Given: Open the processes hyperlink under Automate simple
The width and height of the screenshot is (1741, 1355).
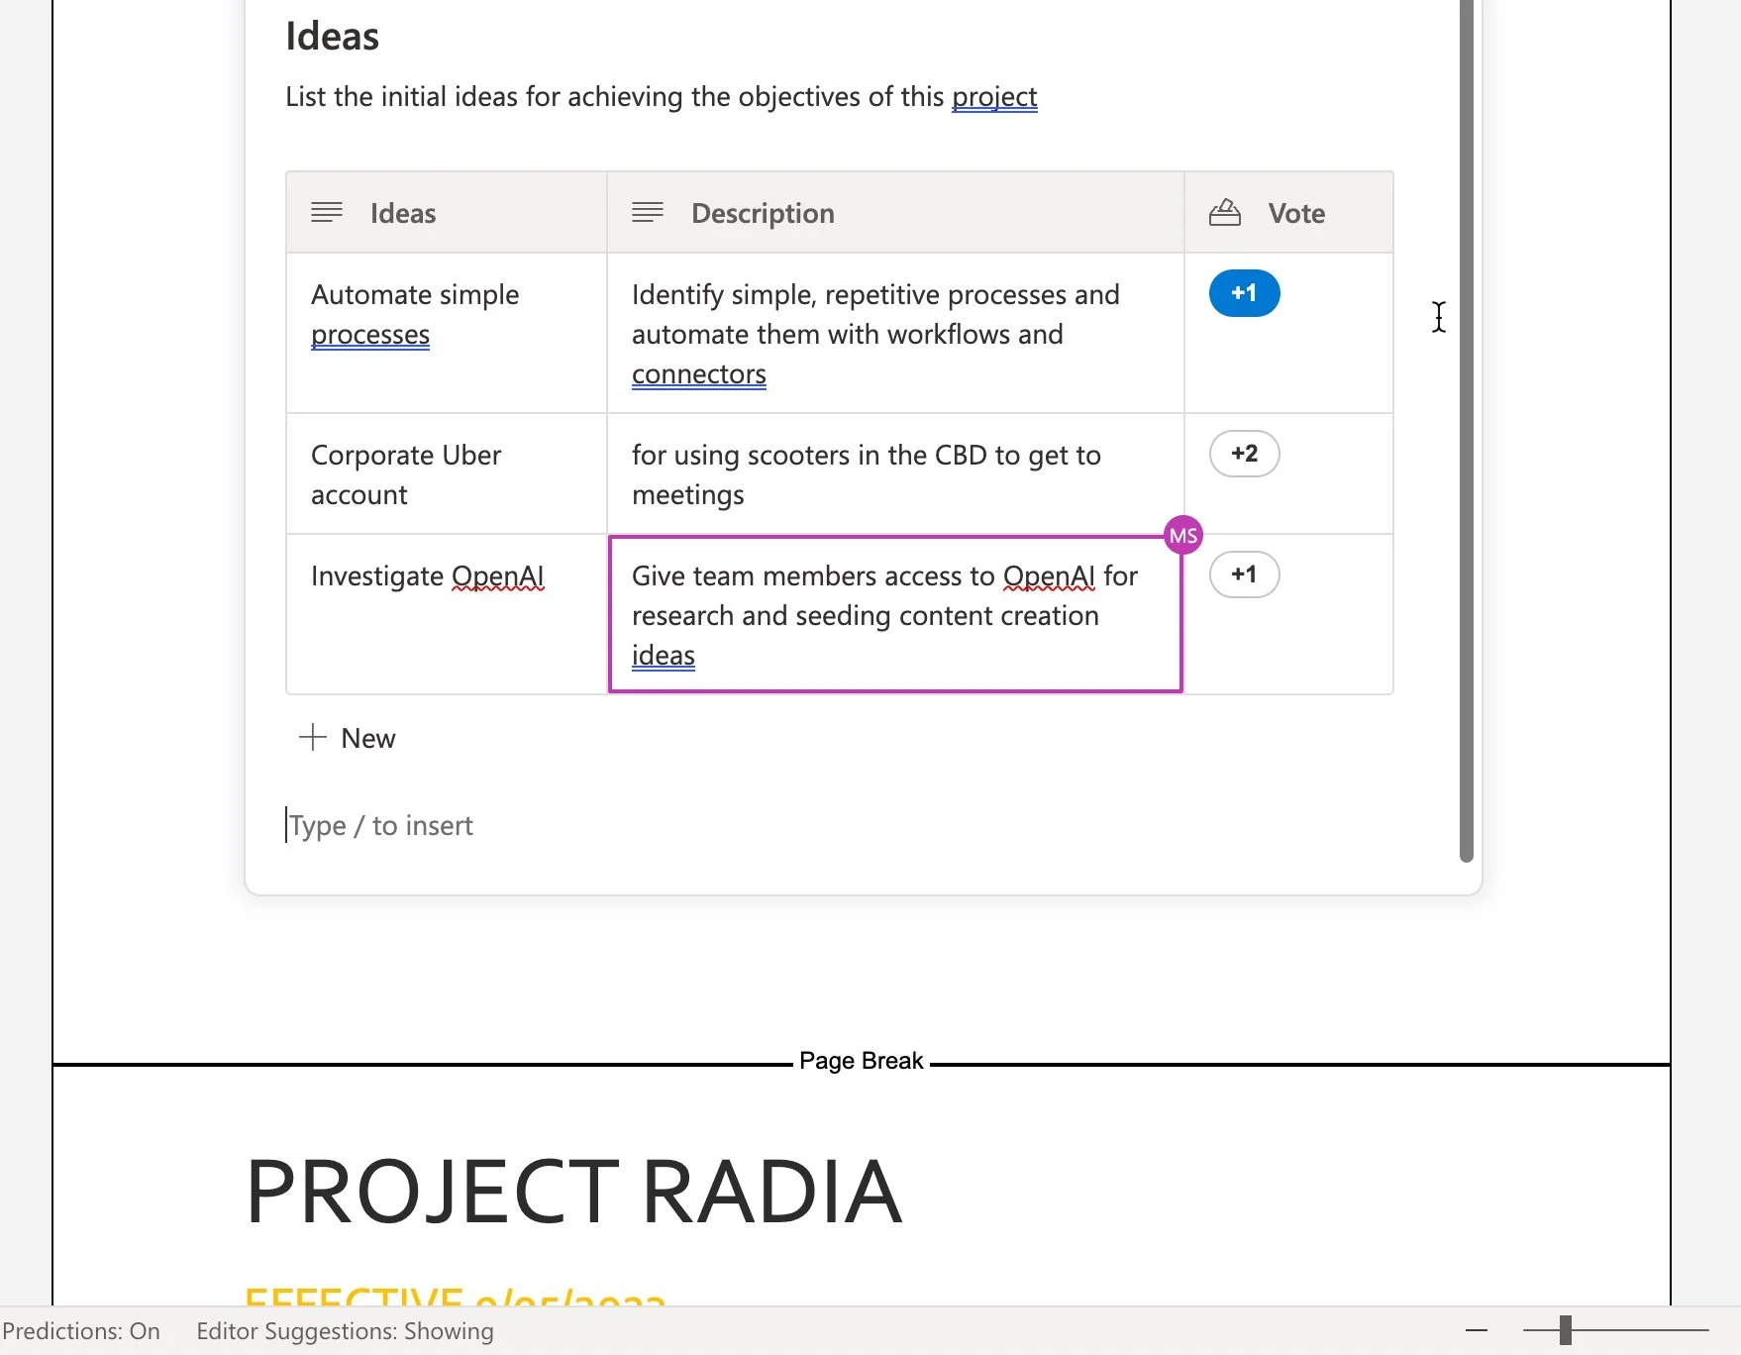Looking at the screenshot, I should click(x=370, y=335).
